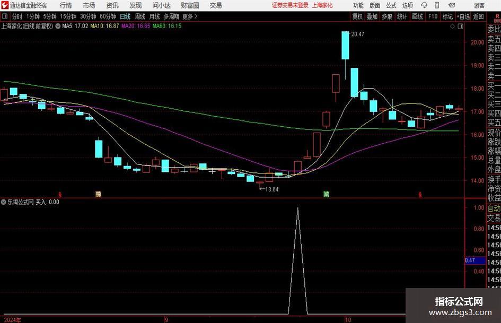Switch to the 分时 period tab
The image size is (501, 323).
[17, 16]
